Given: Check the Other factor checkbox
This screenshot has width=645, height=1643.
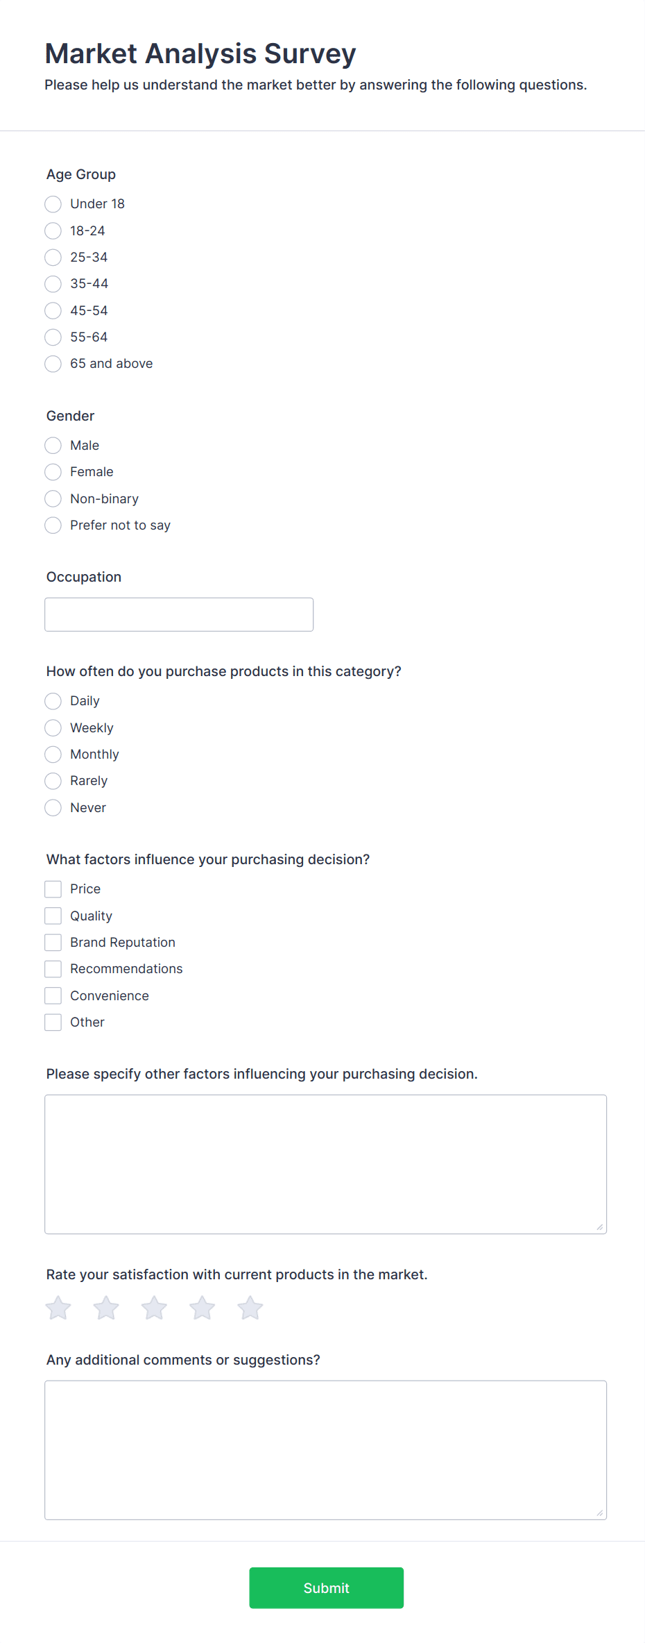Looking at the screenshot, I should 53,1022.
